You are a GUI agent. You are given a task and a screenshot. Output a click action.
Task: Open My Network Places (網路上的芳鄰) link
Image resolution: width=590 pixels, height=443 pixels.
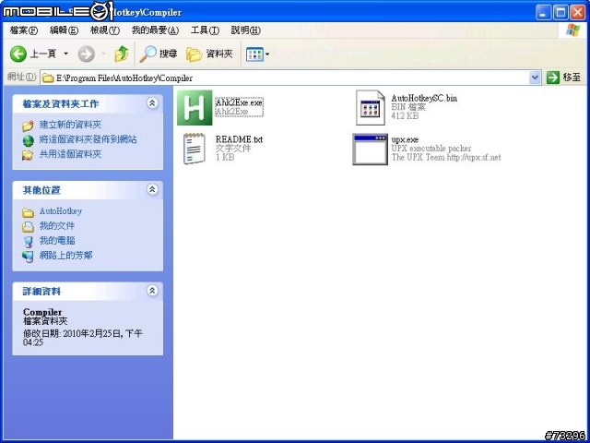tap(65, 256)
